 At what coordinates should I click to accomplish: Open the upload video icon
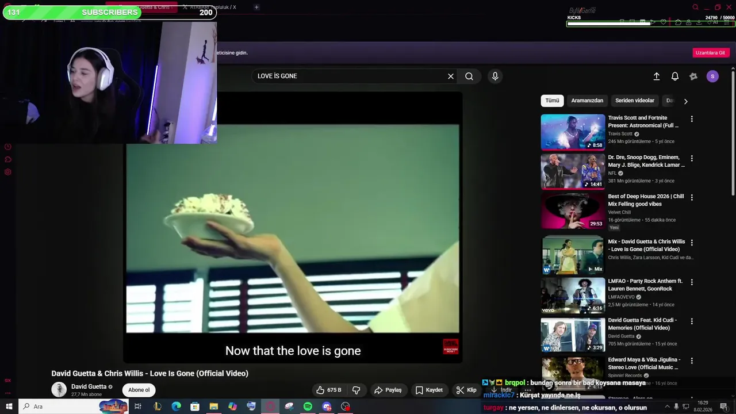pos(657,76)
